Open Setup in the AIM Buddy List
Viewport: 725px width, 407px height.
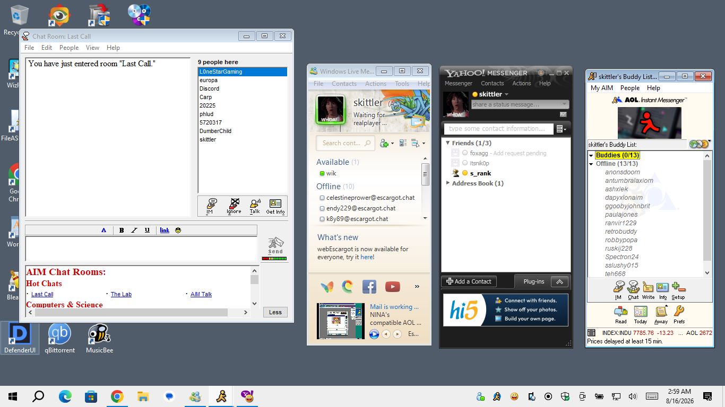pyautogui.click(x=678, y=290)
